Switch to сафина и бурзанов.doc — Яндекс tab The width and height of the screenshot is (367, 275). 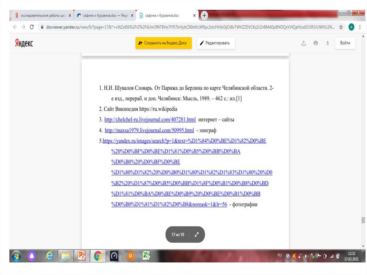point(105,15)
